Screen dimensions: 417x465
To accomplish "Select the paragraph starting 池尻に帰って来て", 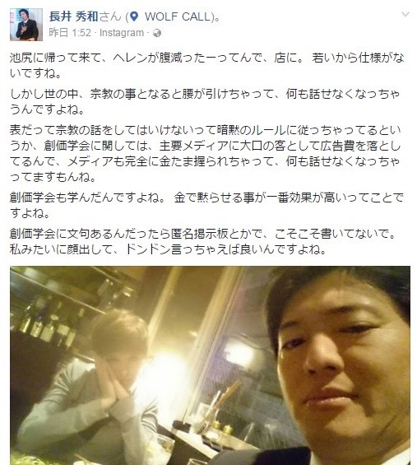I will coord(207,66).
